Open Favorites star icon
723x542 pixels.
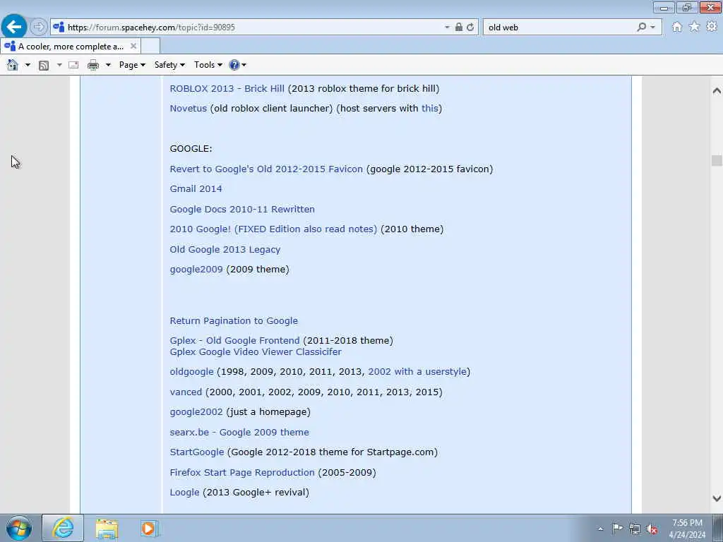694,27
